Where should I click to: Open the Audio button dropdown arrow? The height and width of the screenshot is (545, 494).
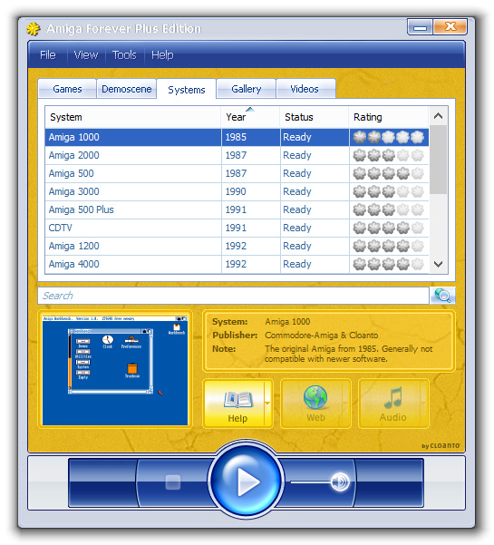pos(423,404)
